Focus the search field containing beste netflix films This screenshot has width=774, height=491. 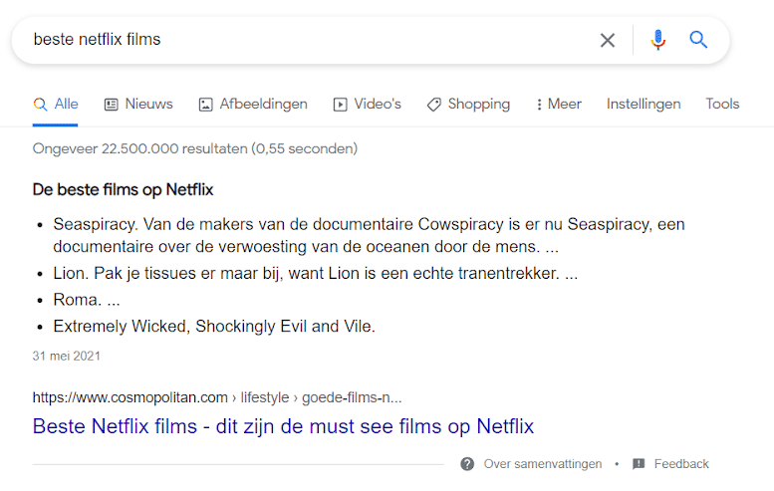[311, 40]
